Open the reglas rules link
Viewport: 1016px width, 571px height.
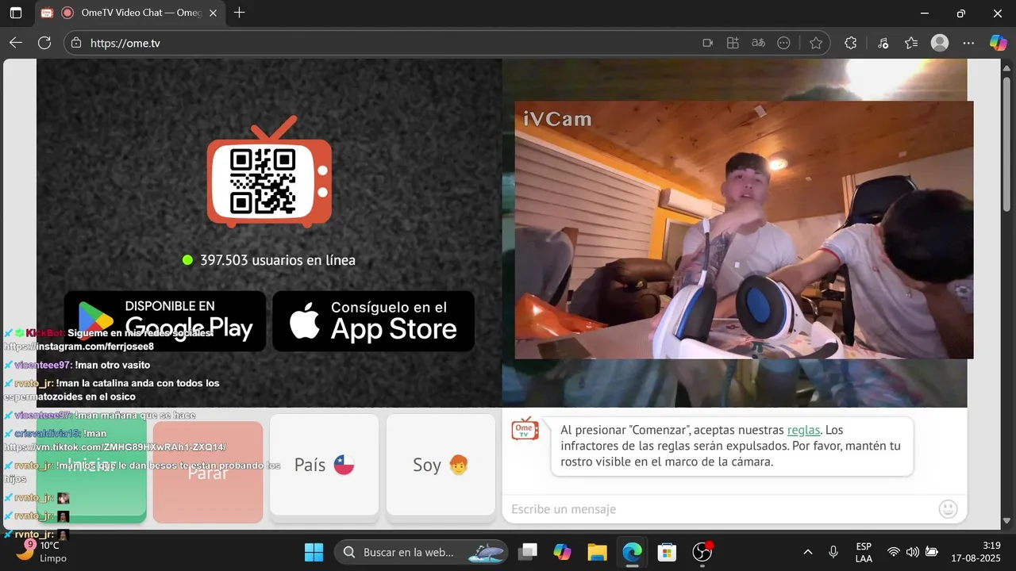click(x=803, y=430)
